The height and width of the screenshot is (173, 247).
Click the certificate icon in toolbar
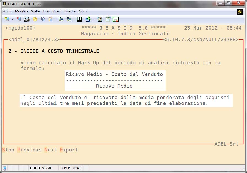(116, 19)
